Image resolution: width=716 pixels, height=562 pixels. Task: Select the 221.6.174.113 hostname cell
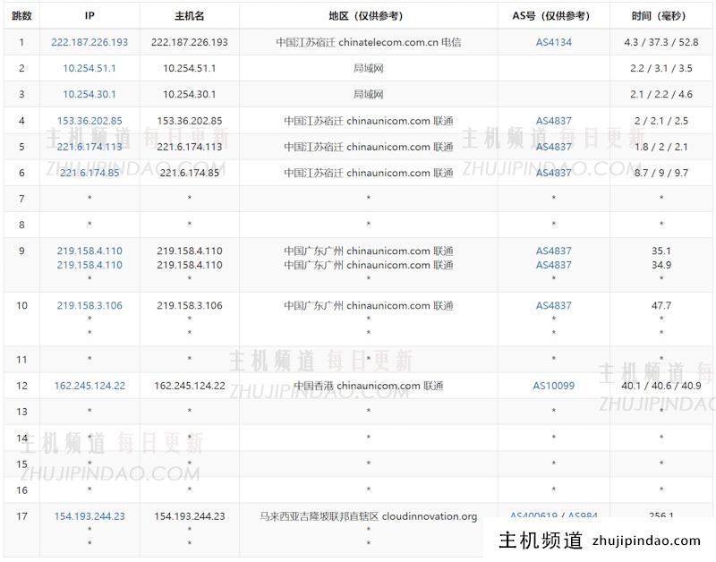[190, 147]
